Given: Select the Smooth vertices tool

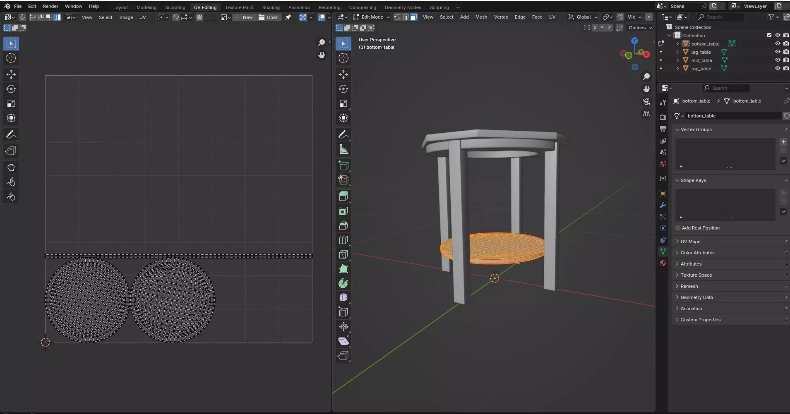Looking at the screenshot, I should click(x=343, y=297).
